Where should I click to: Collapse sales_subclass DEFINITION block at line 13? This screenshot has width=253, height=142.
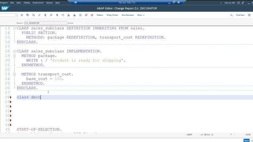pos(14,28)
